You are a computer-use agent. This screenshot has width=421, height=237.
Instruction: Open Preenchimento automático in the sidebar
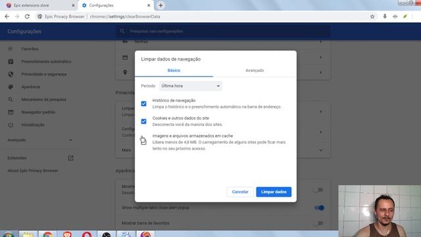pos(46,61)
